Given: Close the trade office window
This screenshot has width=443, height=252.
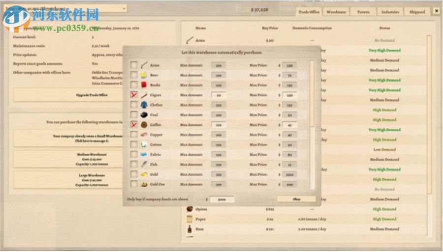Looking at the screenshot, I should (437, 11).
